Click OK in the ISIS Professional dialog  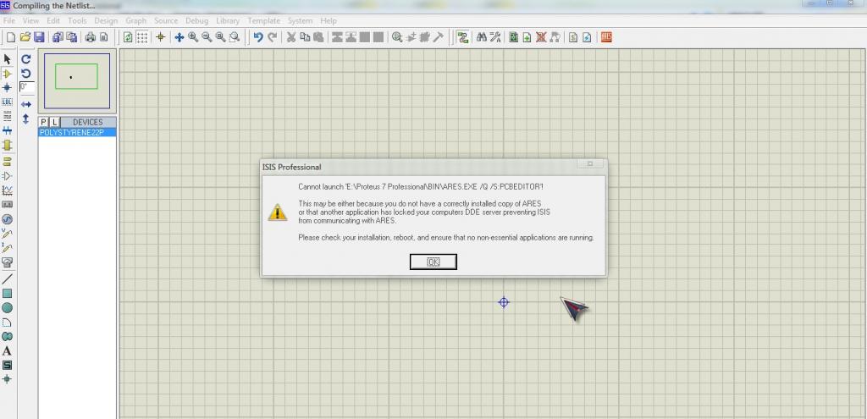tap(433, 262)
